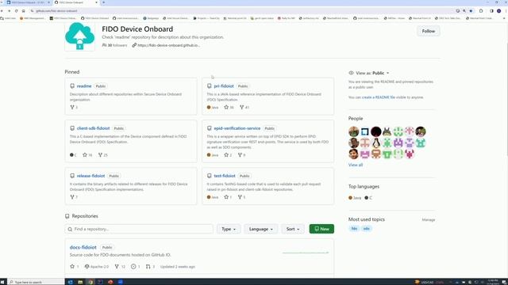Click the create a README file link

click(378, 97)
